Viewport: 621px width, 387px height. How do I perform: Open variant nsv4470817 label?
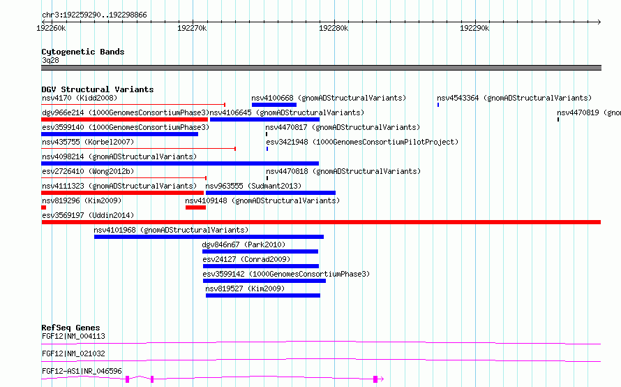tap(343, 127)
